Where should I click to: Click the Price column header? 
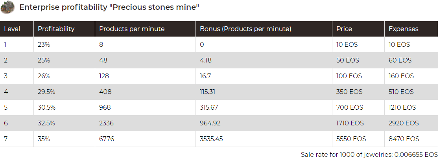[x=344, y=29]
